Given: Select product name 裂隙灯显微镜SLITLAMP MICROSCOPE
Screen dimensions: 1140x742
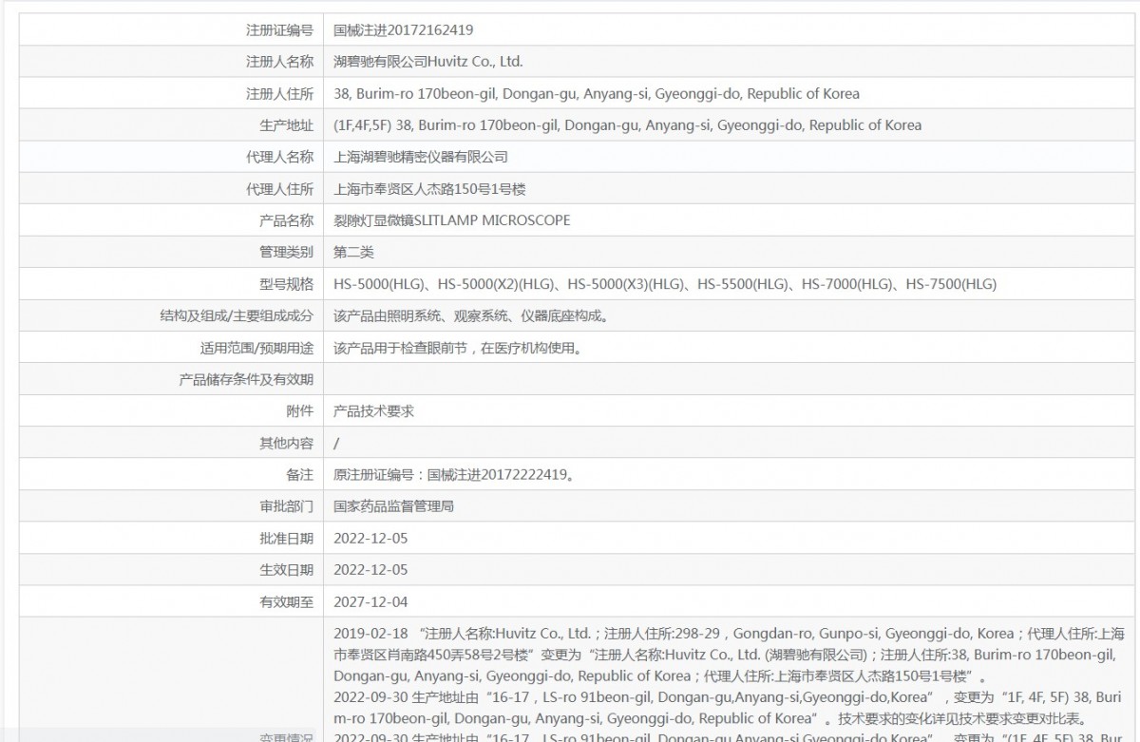Looking at the screenshot, I should tap(452, 220).
